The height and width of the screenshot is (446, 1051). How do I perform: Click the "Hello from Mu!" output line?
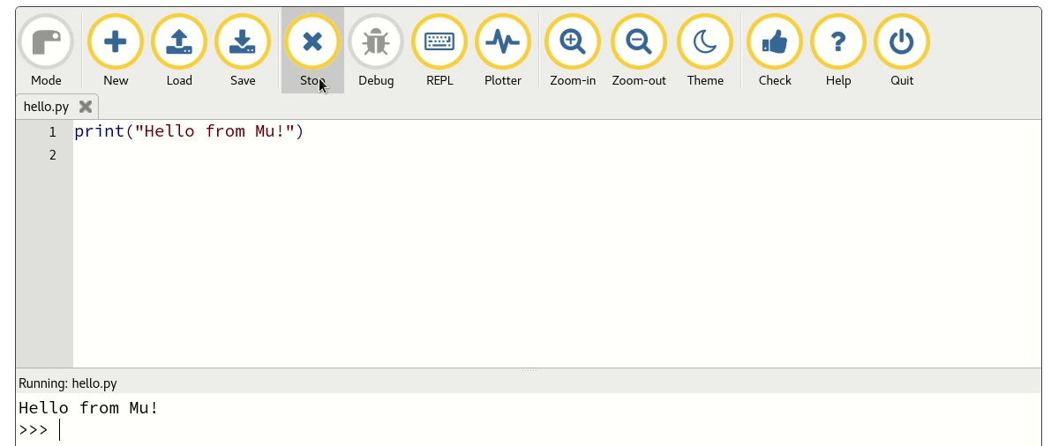pos(88,408)
